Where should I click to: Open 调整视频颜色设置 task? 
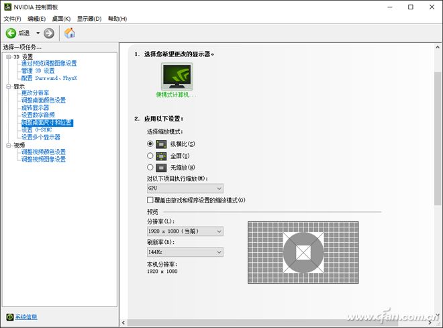click(44, 152)
